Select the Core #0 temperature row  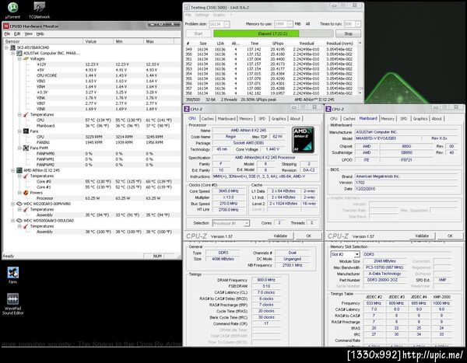click(91, 182)
